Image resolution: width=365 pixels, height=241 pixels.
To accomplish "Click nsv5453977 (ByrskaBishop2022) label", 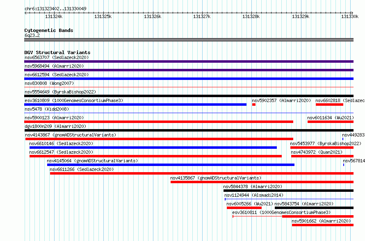I will tap(326, 143).
